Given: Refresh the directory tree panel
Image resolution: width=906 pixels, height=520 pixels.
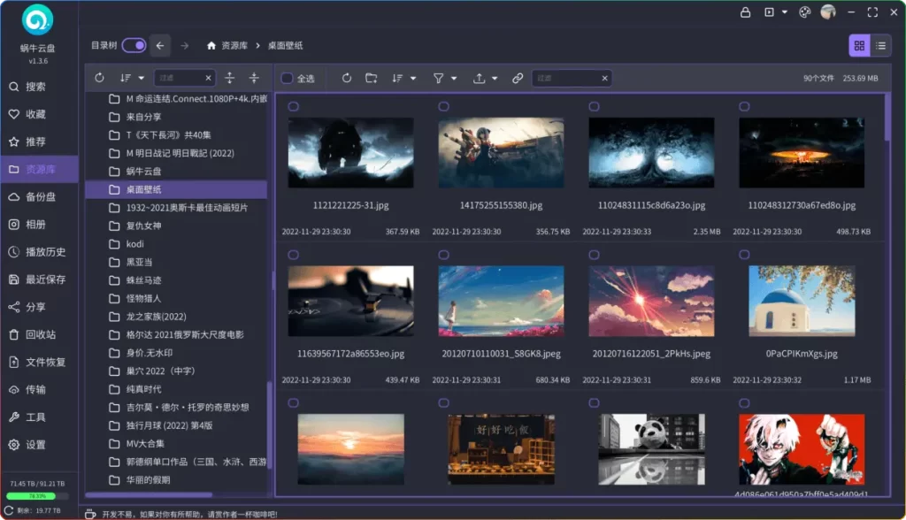Looking at the screenshot, I should pos(99,78).
